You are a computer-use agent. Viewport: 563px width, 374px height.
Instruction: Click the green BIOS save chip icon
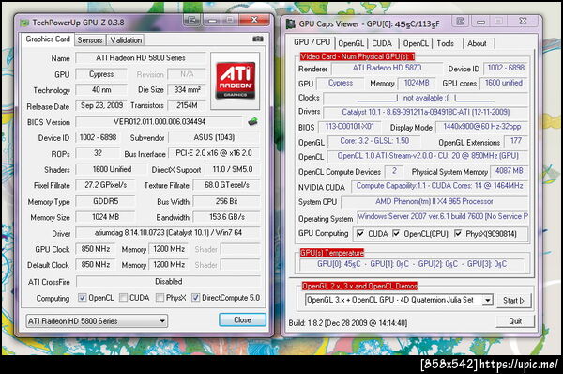pyautogui.click(x=252, y=121)
